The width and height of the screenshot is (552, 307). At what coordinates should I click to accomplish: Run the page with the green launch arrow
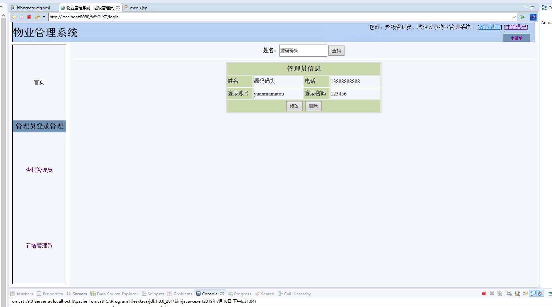click(523, 17)
